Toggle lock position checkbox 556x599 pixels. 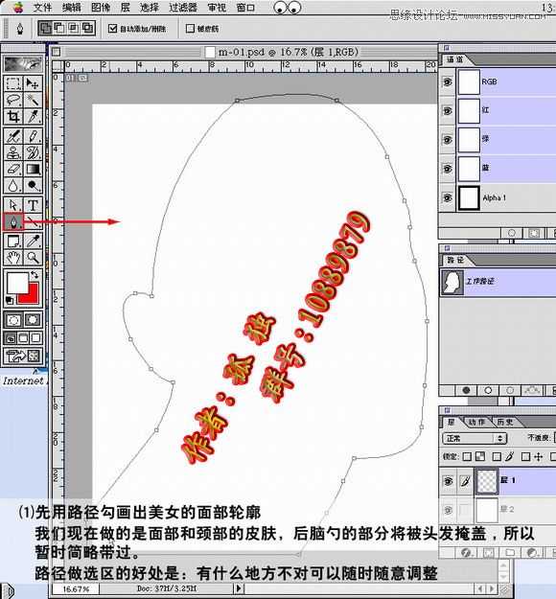point(526,456)
